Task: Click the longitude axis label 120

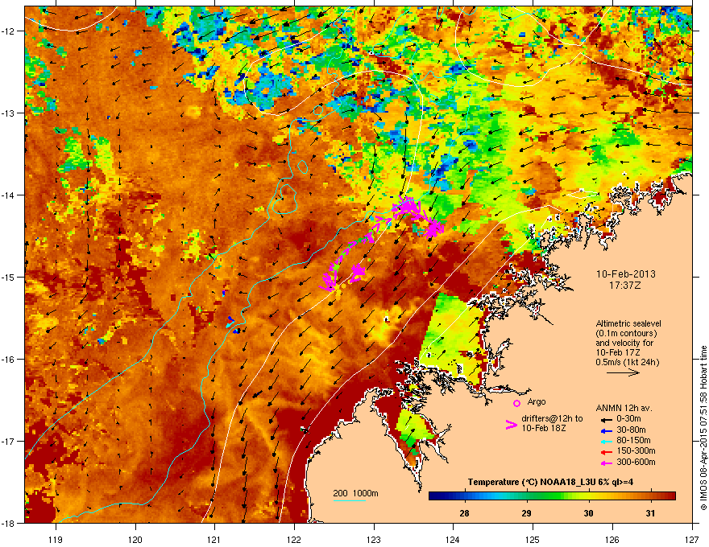Action: [x=135, y=540]
